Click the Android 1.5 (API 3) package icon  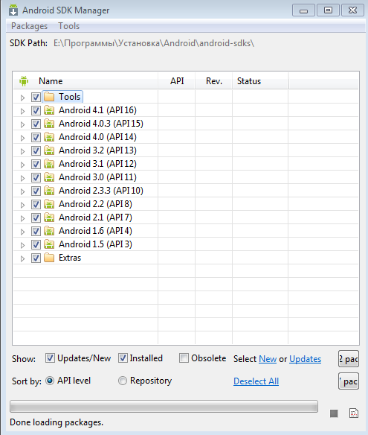click(x=49, y=244)
